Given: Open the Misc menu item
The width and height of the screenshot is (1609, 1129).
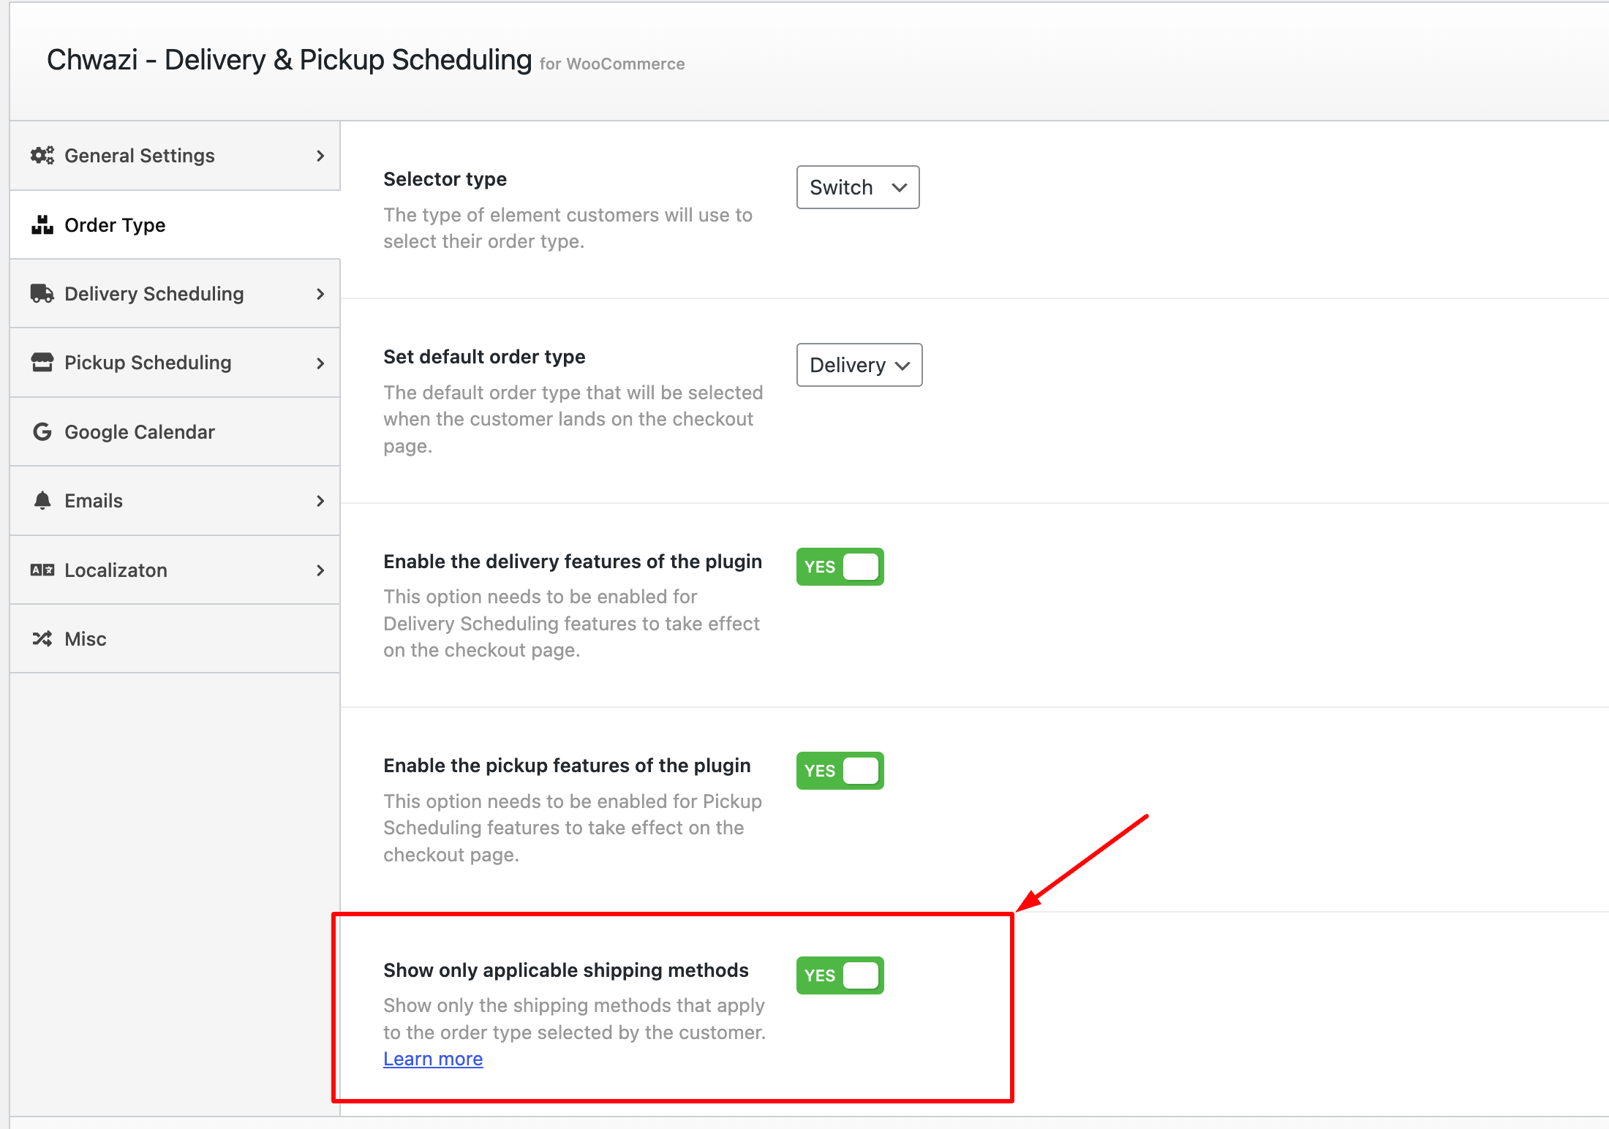Looking at the screenshot, I should point(175,639).
